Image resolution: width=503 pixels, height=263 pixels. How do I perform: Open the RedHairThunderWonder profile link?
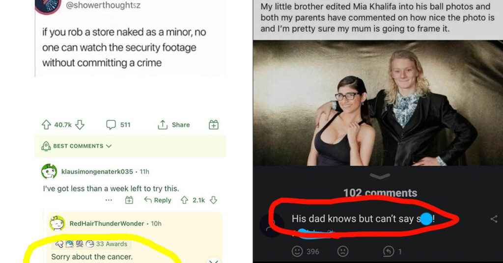click(107, 224)
